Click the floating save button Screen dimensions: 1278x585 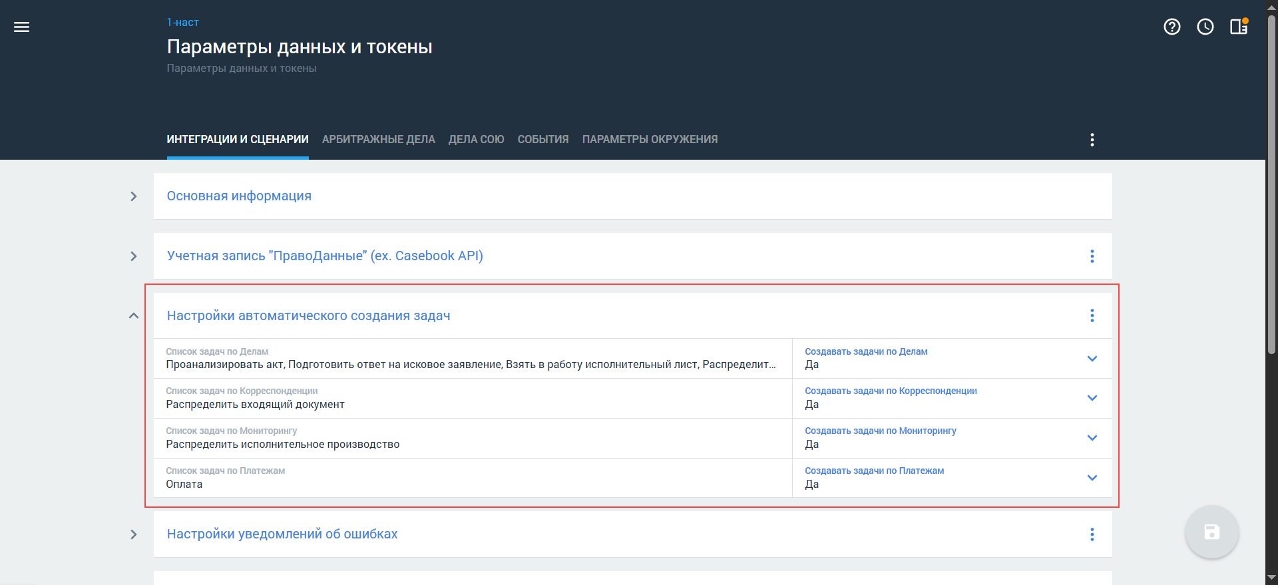coord(1212,532)
